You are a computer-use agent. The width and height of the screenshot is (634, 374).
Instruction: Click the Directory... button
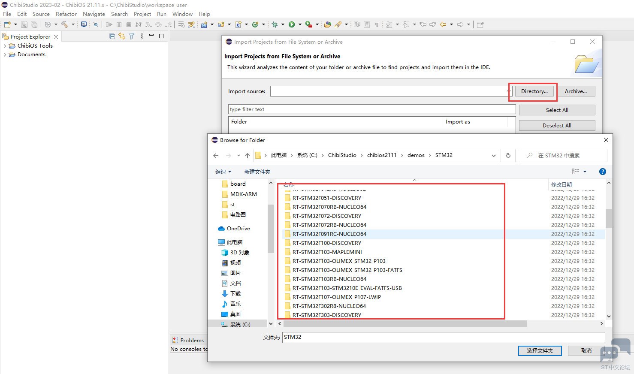tap(534, 91)
